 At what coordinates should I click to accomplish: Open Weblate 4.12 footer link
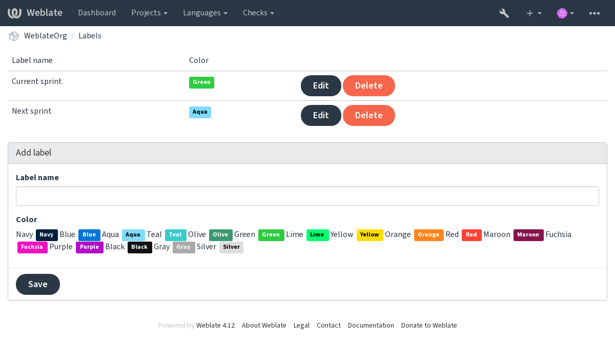click(215, 326)
